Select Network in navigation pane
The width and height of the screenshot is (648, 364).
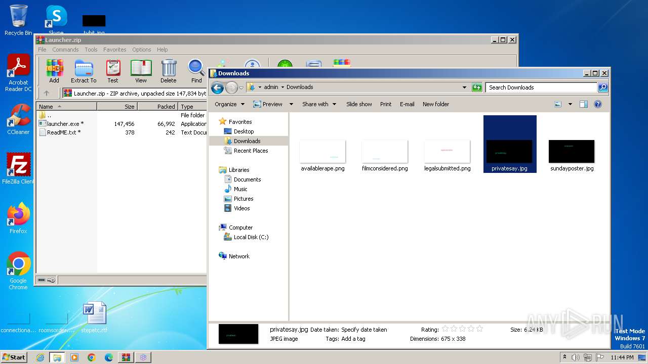pyautogui.click(x=239, y=256)
